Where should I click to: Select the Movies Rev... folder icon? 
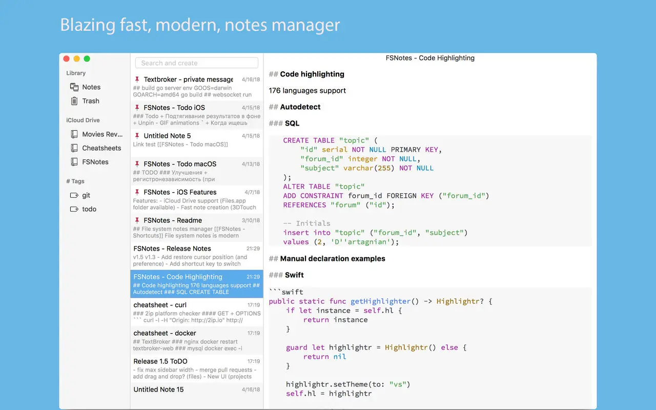tap(74, 134)
